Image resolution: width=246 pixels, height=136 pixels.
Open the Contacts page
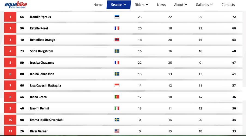pos(228,5)
